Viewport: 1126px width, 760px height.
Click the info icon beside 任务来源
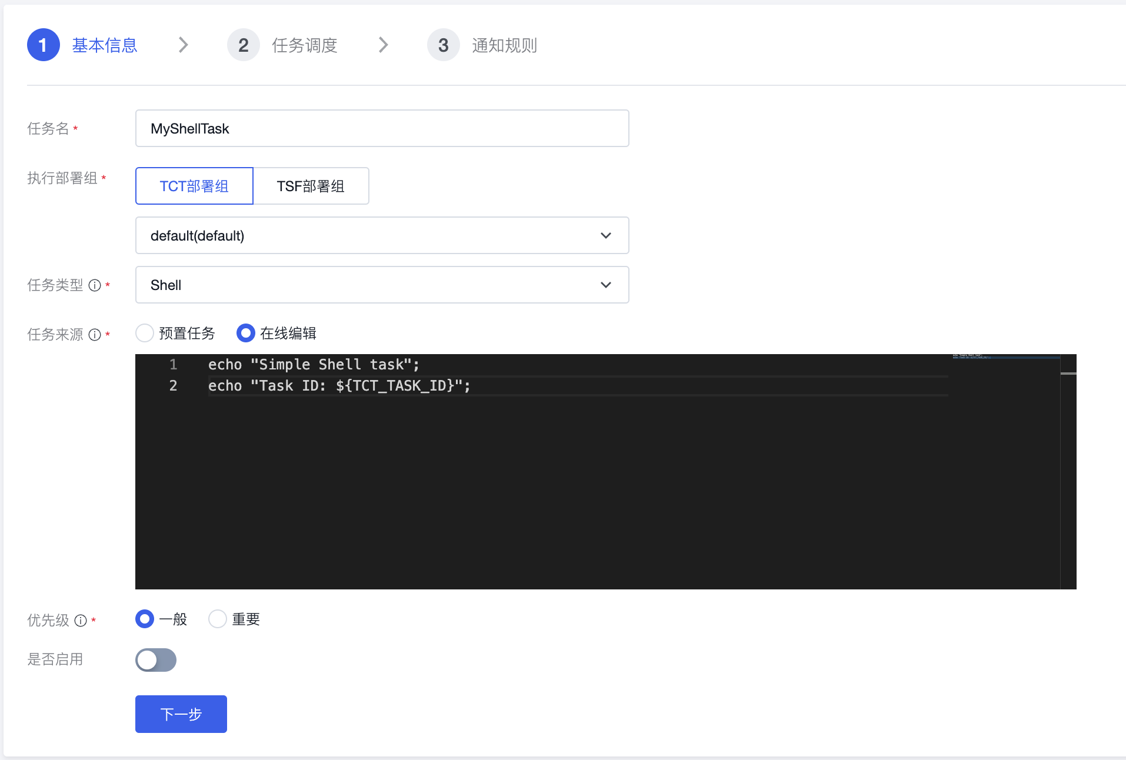95,335
